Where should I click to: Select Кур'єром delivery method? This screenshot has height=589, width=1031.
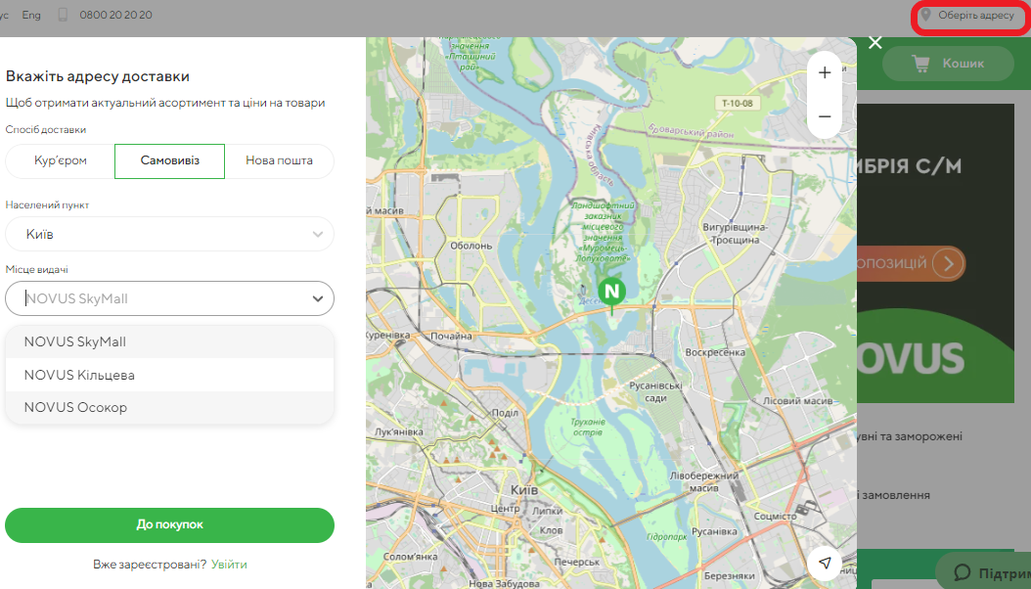[60, 160]
